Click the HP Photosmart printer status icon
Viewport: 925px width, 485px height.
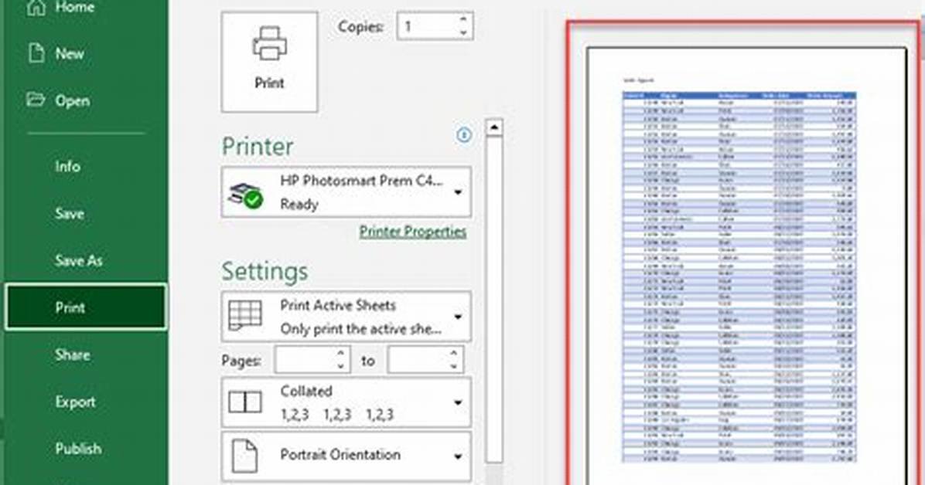[x=245, y=195]
